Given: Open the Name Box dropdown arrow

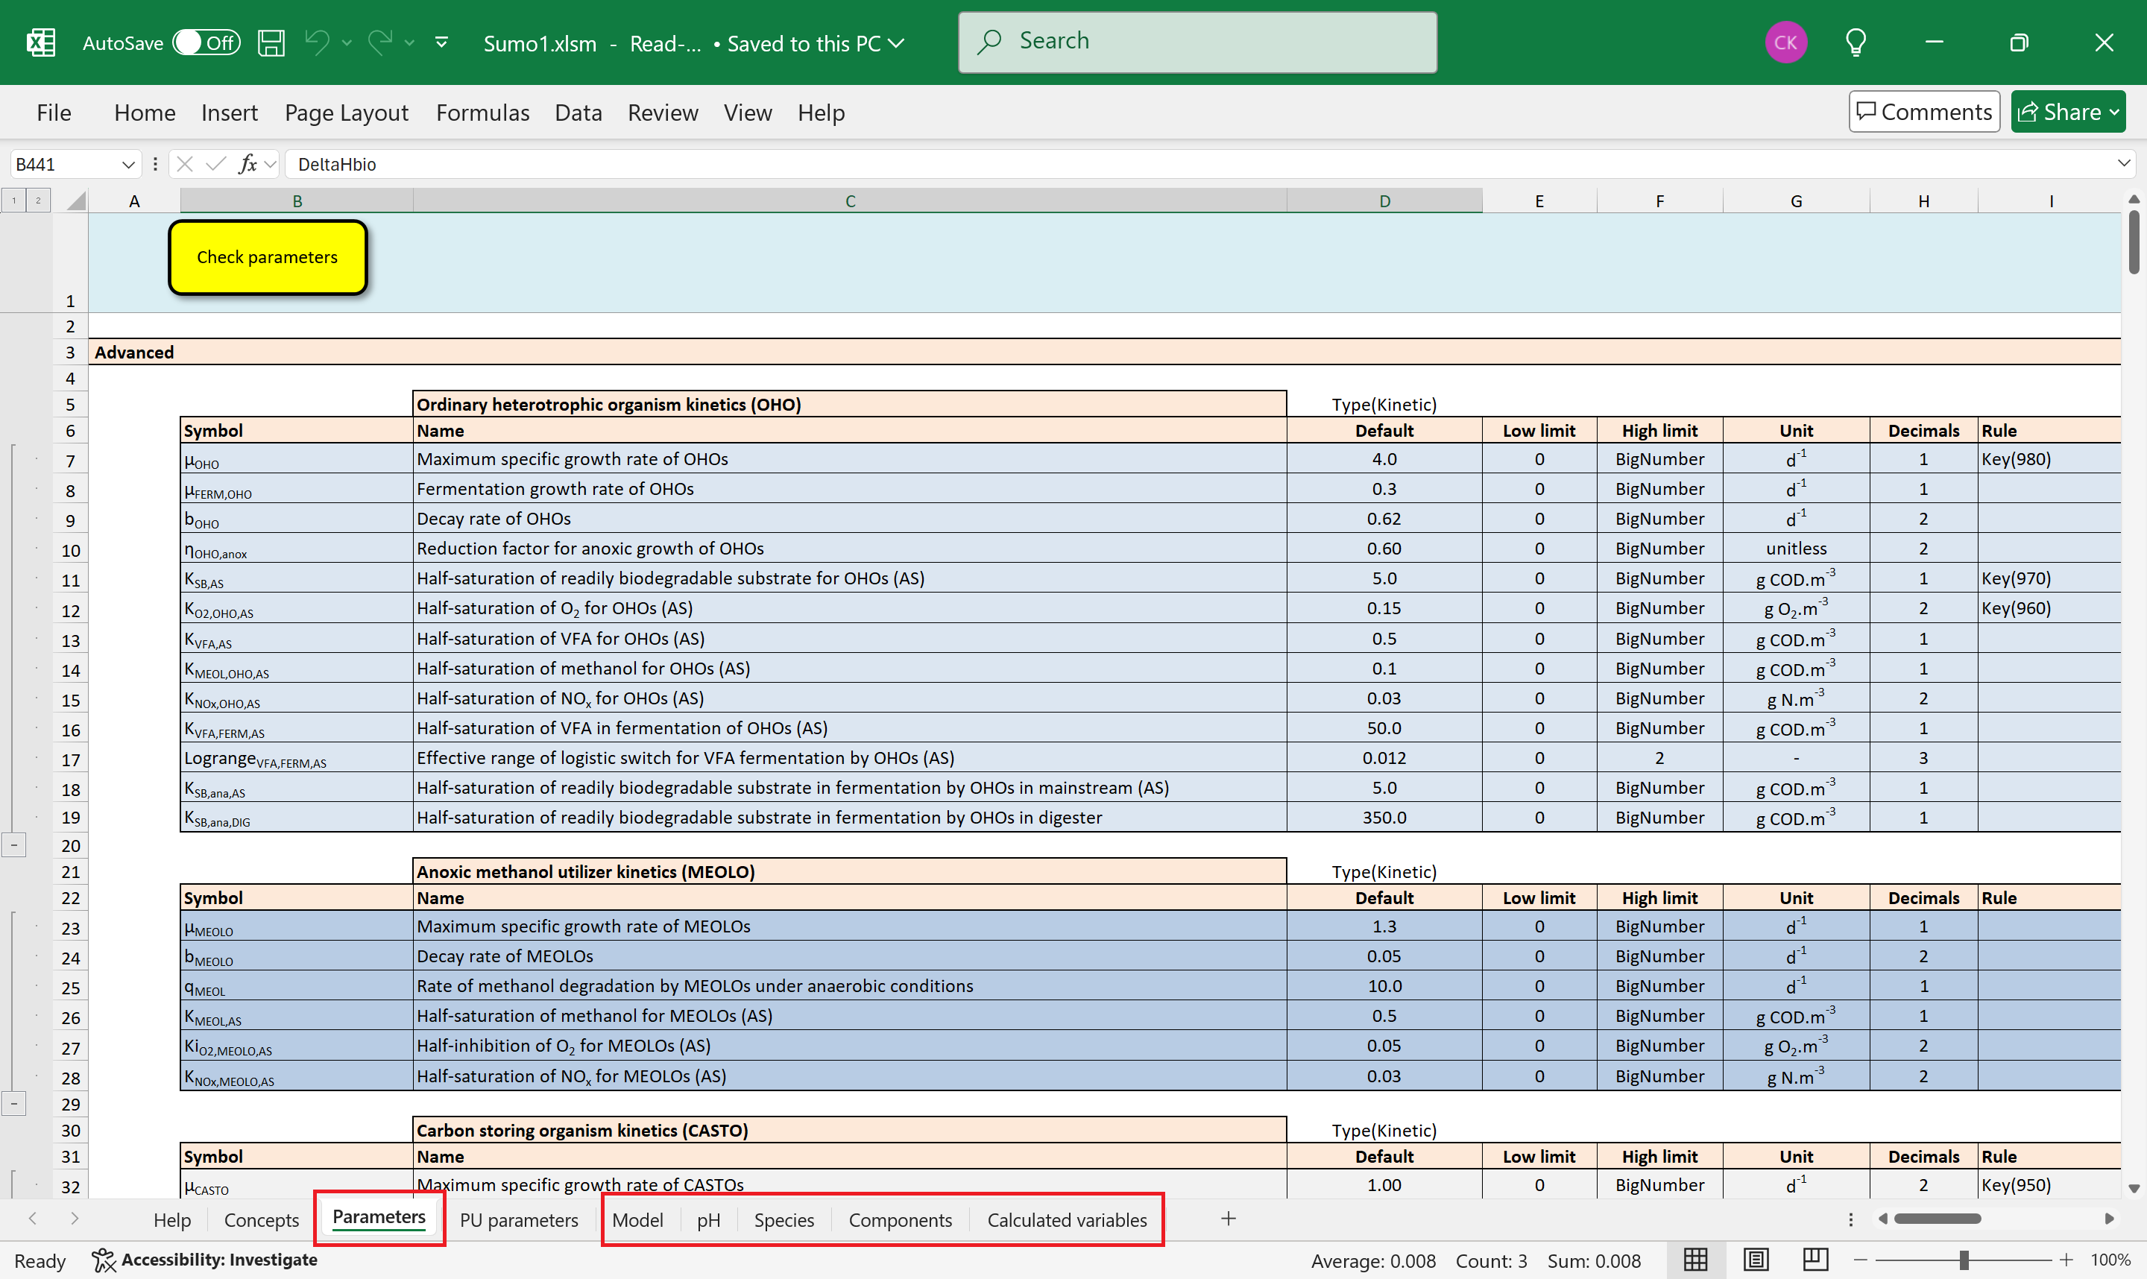Looking at the screenshot, I should pyautogui.click(x=128, y=164).
